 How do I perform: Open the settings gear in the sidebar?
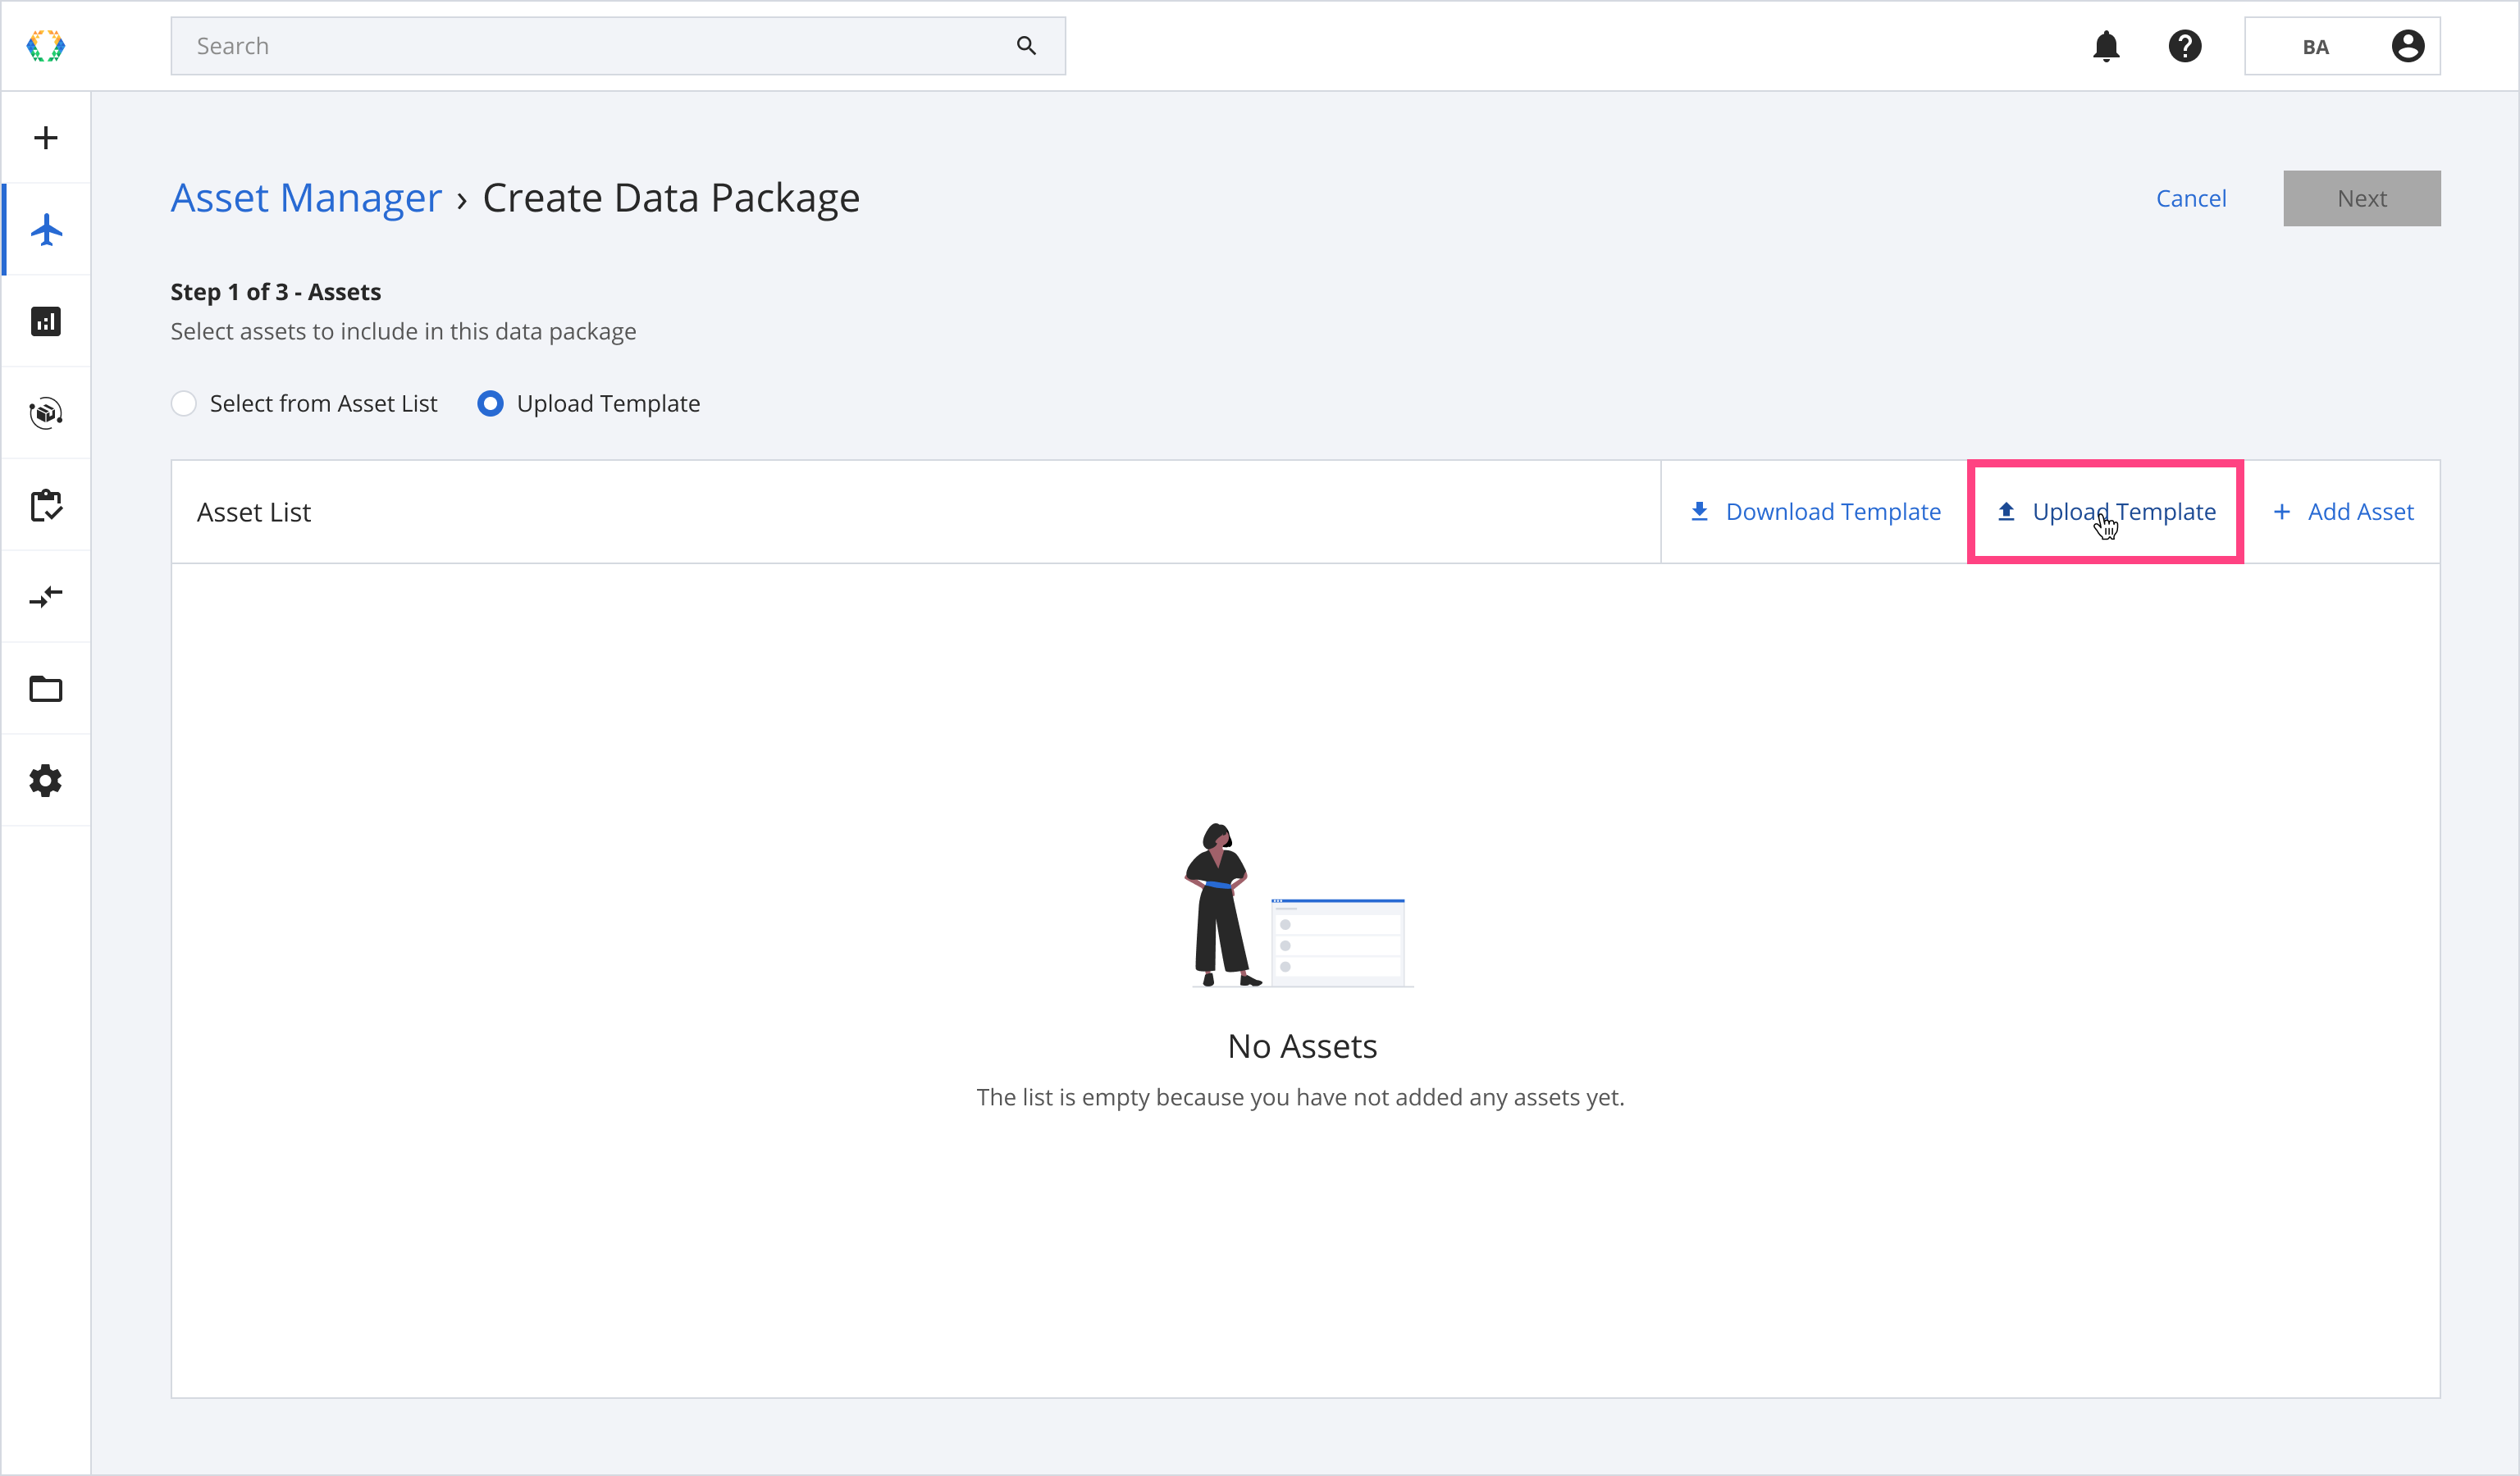pyautogui.click(x=46, y=781)
